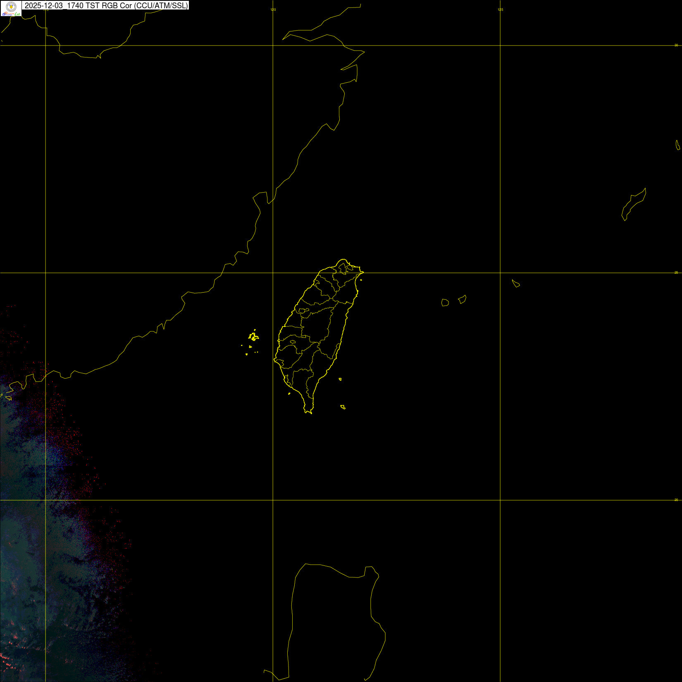
Task: Click Okinawa island outline in upper right
Action: 634,205
